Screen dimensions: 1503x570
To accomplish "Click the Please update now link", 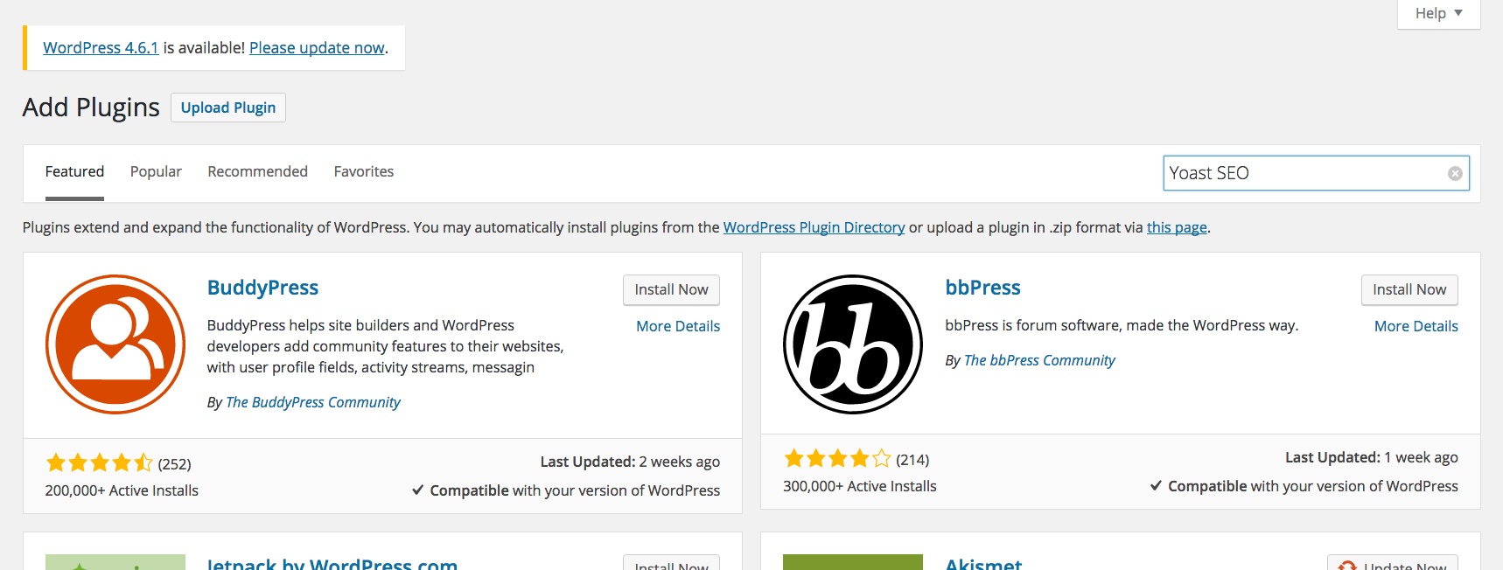I will pos(317,48).
